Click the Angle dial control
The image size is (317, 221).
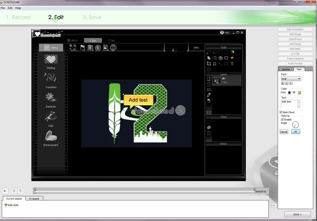(x=295, y=125)
